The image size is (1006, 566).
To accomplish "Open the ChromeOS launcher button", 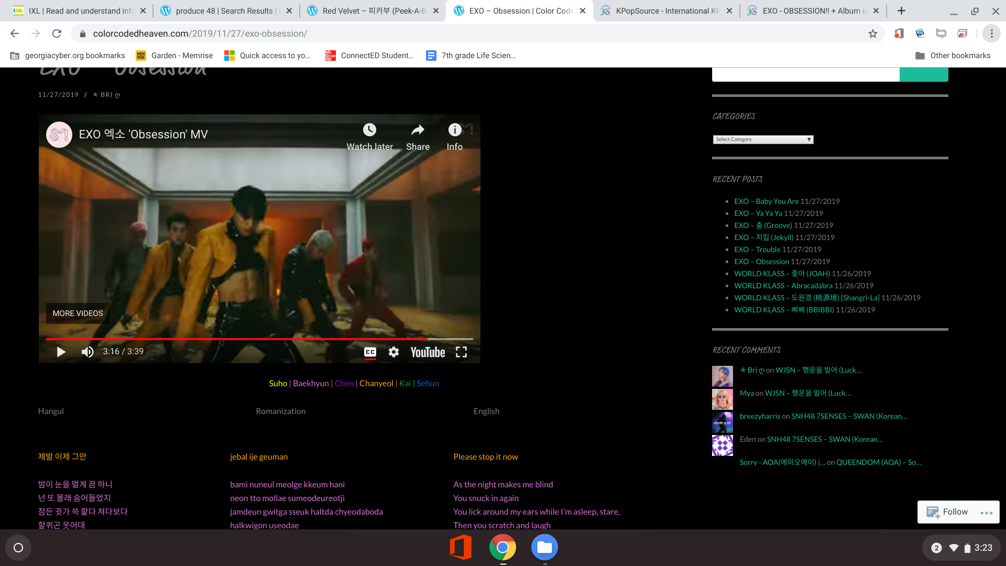I will pyautogui.click(x=18, y=548).
